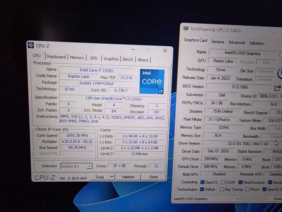Click the Specification text 13th Gen Intel Core i7-1355U
282x212 pixels.
click(113, 99)
